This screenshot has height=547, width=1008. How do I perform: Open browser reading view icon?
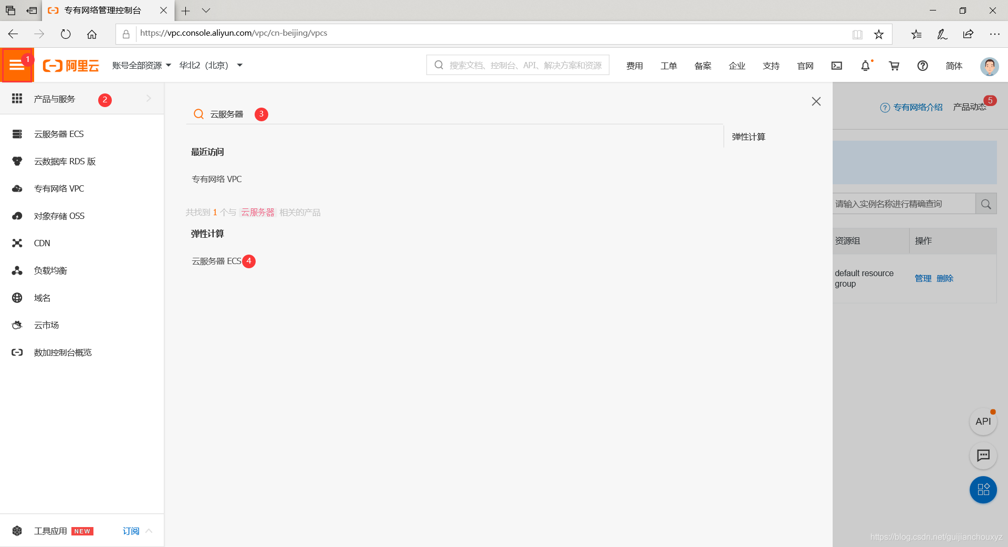tap(857, 34)
